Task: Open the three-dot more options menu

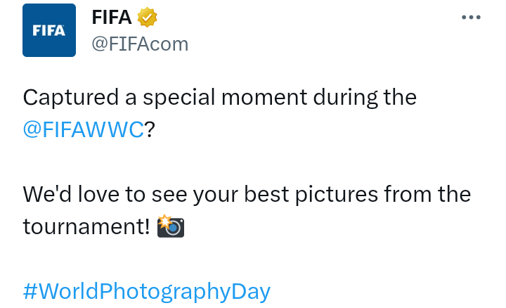Action: (x=470, y=18)
